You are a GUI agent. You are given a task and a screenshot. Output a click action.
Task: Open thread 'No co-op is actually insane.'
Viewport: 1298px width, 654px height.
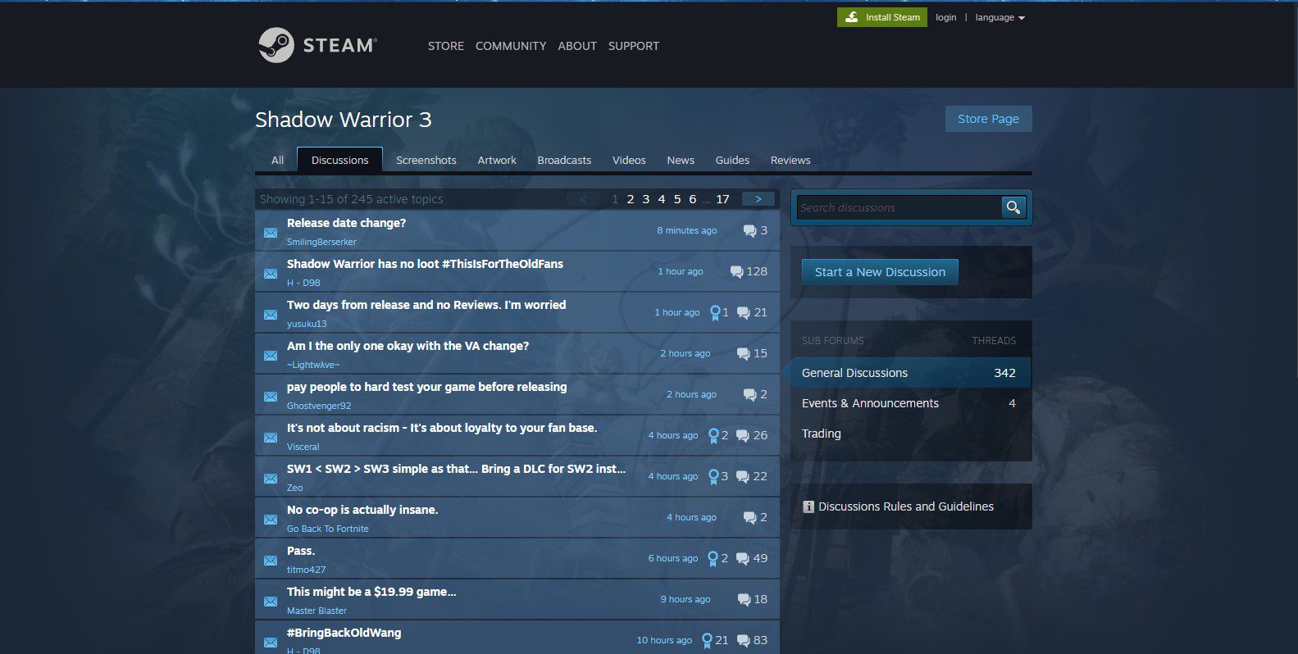362,510
